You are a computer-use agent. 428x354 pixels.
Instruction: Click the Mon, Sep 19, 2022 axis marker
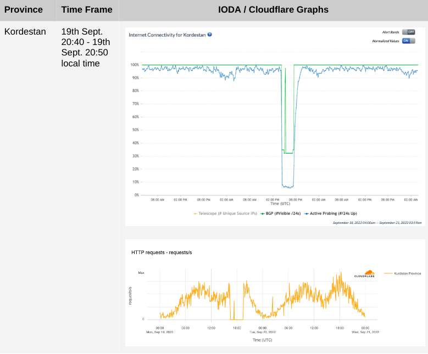(x=160, y=332)
